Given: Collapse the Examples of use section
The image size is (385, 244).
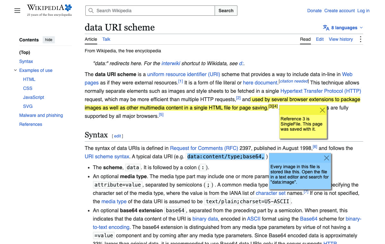Looking at the screenshot, I should click(x=15, y=70).
